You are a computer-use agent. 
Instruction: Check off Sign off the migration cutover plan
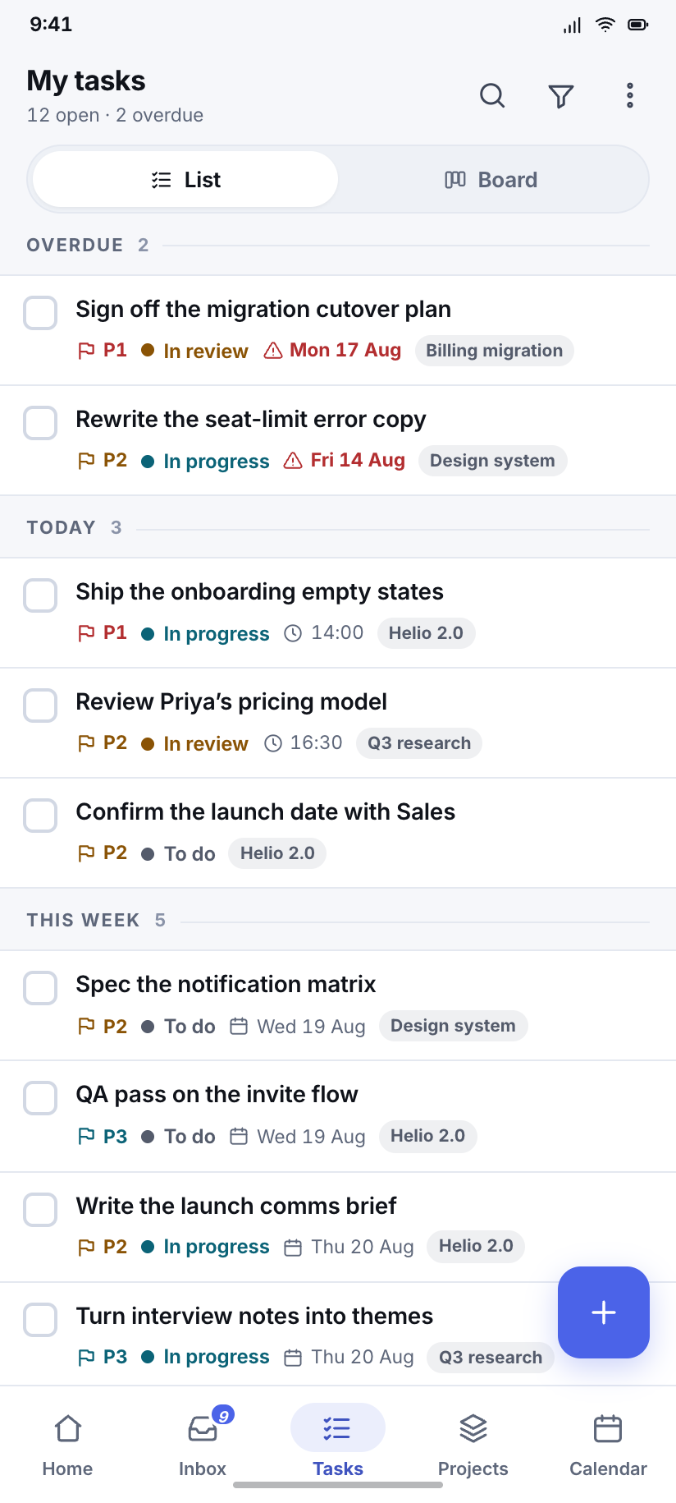click(40, 313)
